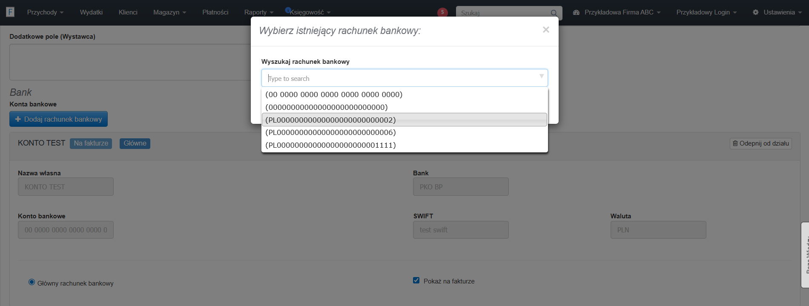Open the notification badge showing 5

pos(442,12)
